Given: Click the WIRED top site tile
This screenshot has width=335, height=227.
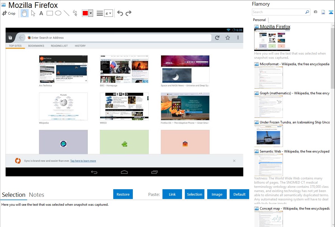Looking at the screenshot, I should coord(124,106).
